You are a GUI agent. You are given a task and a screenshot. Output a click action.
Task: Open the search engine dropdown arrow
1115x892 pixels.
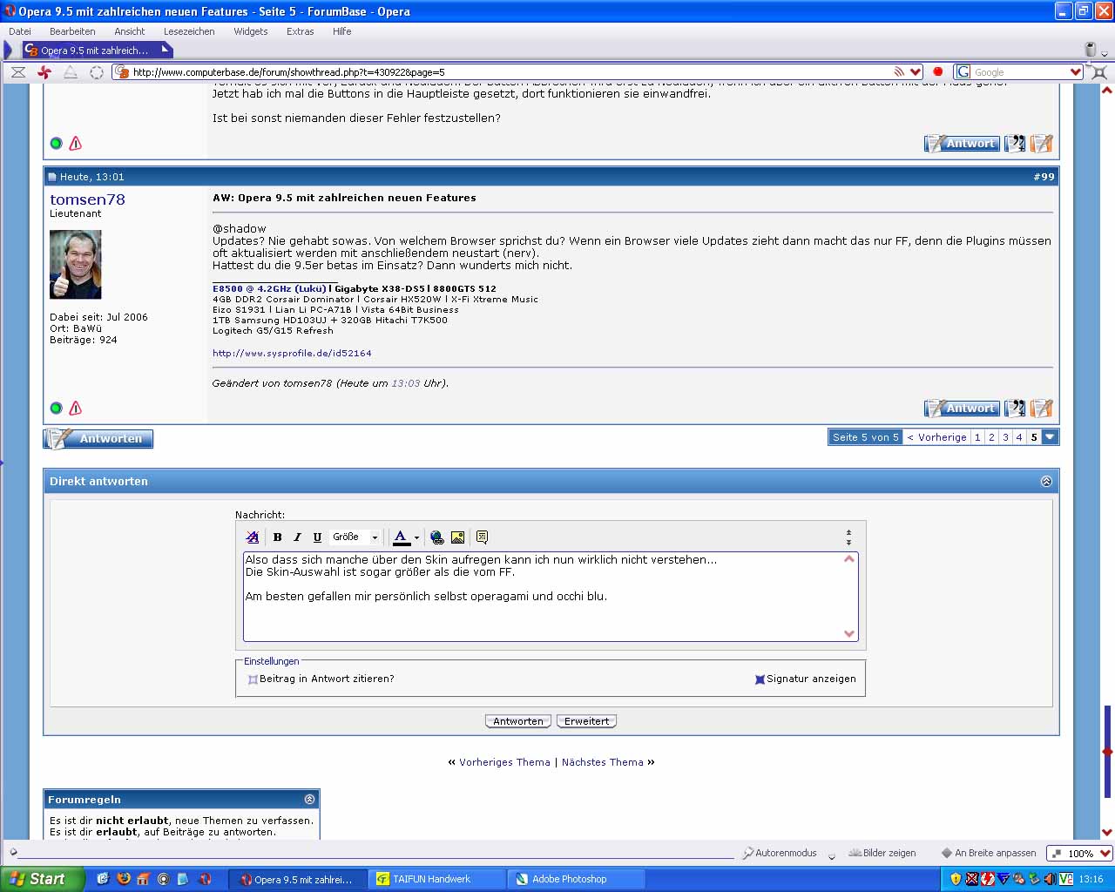tap(1075, 72)
